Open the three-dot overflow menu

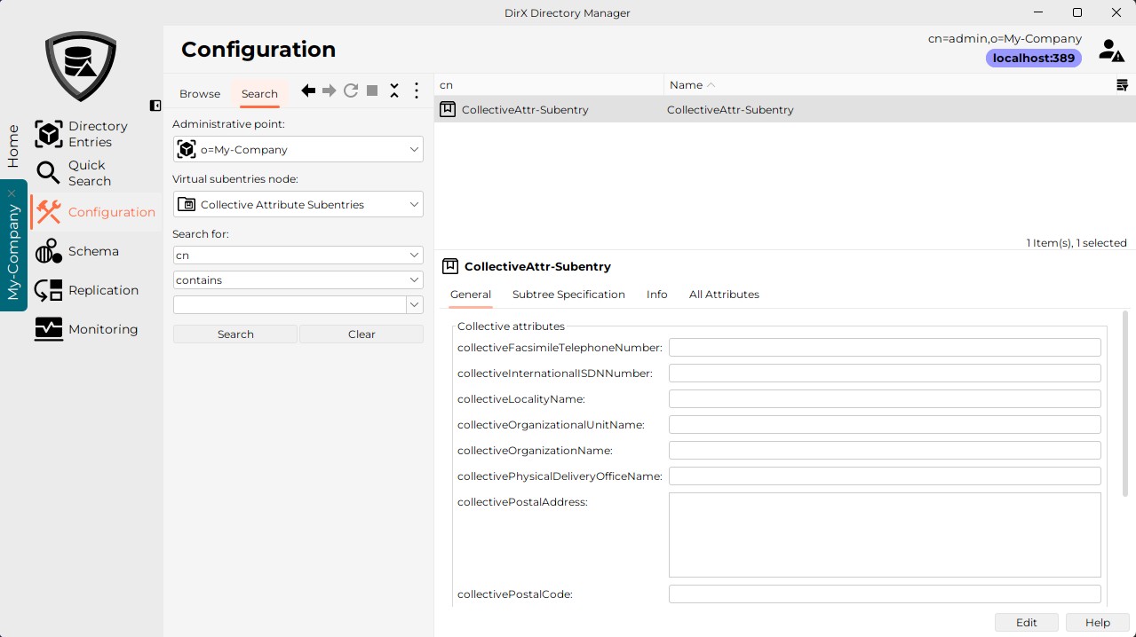click(x=416, y=90)
